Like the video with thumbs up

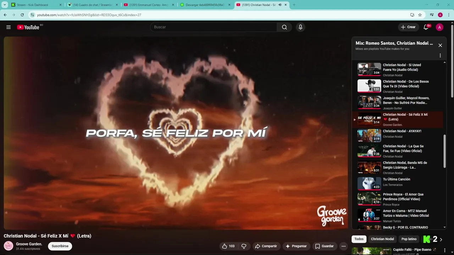228,246
